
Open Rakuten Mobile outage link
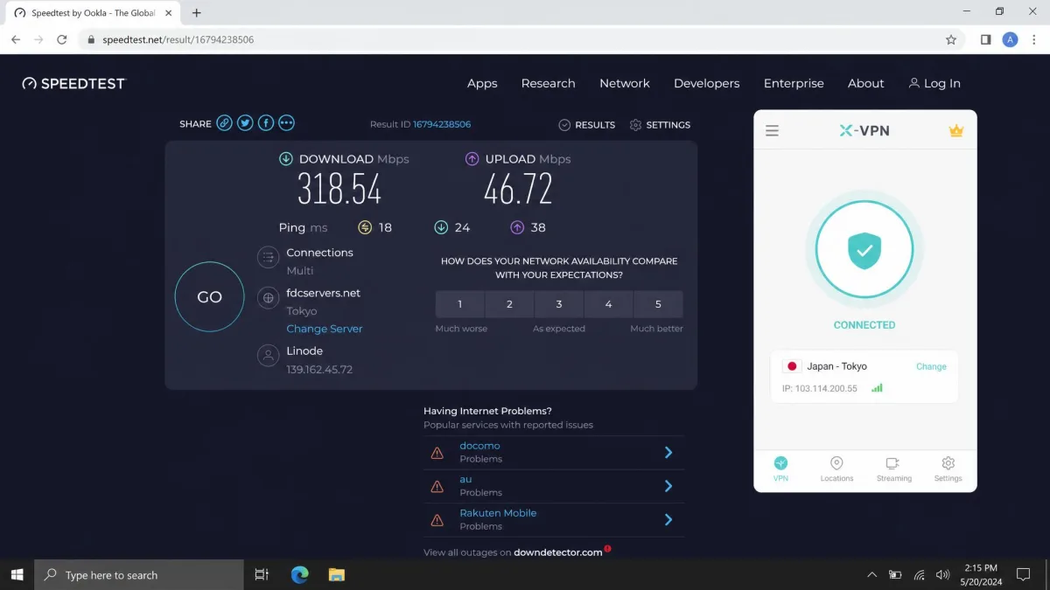click(498, 513)
